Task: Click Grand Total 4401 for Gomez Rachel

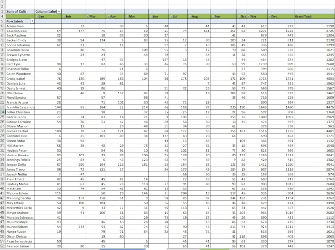Action: (x=314, y=131)
